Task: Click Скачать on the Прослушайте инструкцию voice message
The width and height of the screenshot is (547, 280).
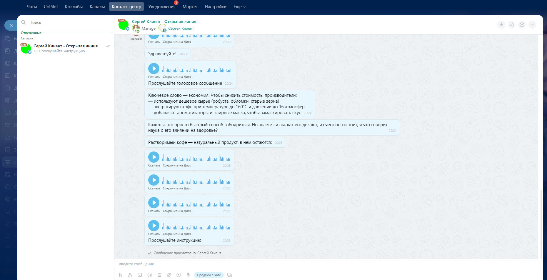Action: pos(154,234)
